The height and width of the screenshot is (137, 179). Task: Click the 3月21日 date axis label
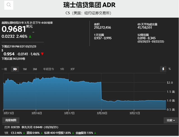pos(135,113)
